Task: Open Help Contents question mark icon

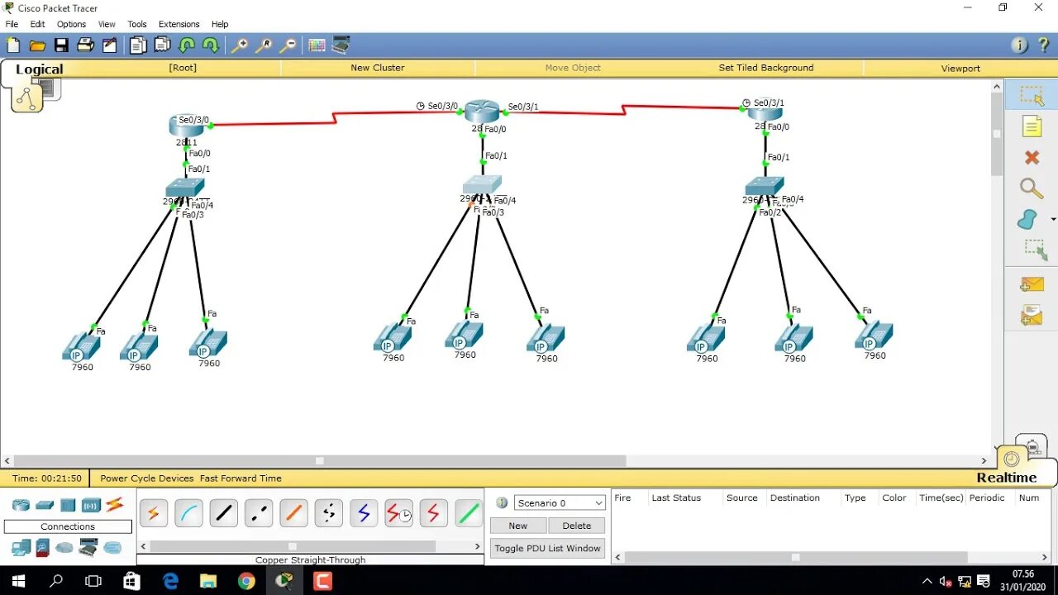Action: pos(1043,45)
